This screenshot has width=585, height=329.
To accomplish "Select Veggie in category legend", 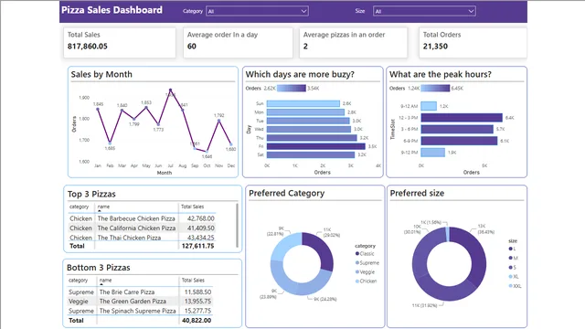I will point(365,272).
